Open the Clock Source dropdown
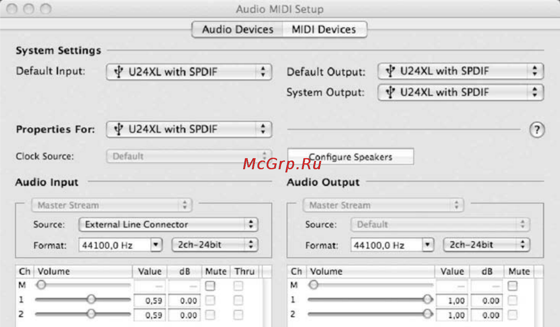 click(189, 156)
